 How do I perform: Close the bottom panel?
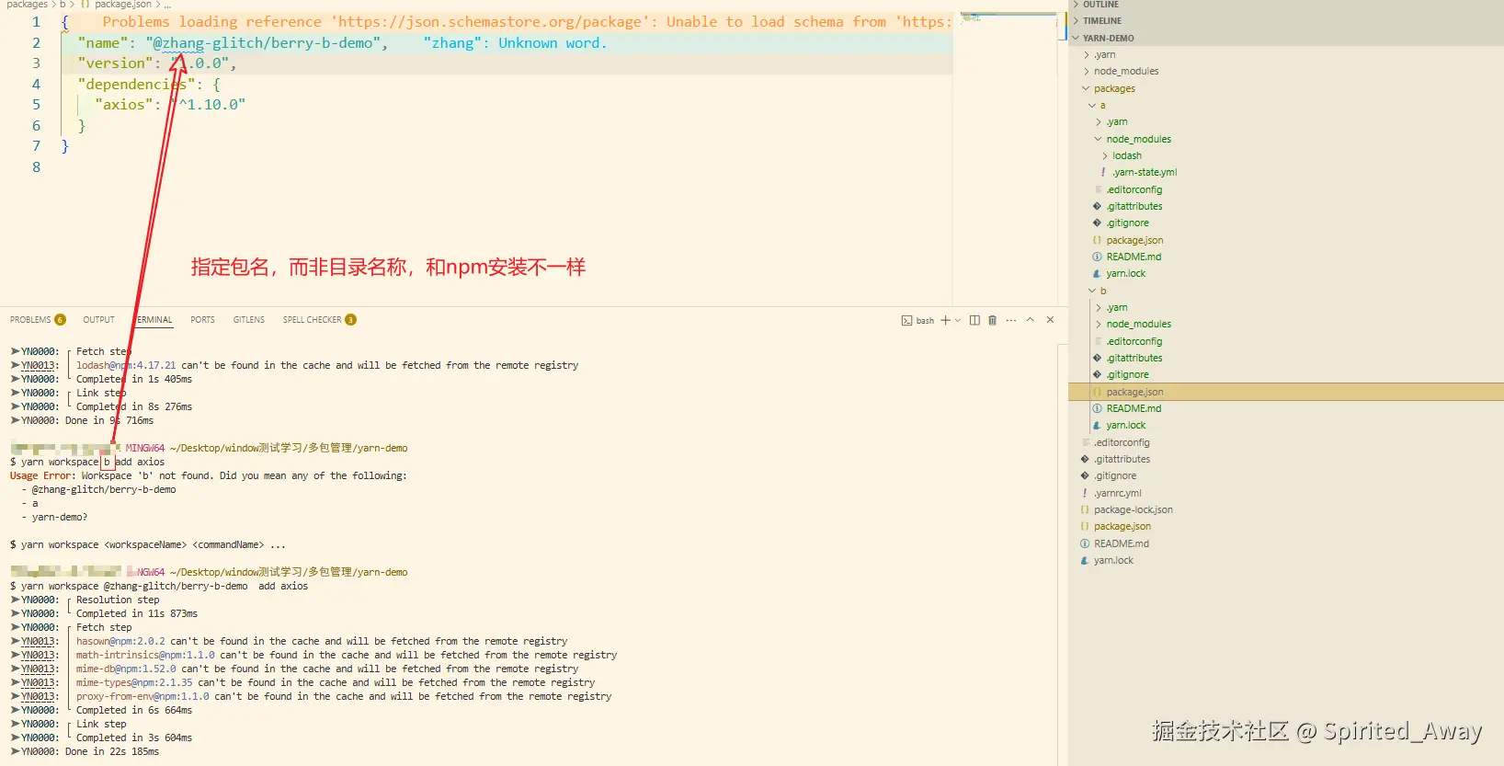(x=1050, y=320)
